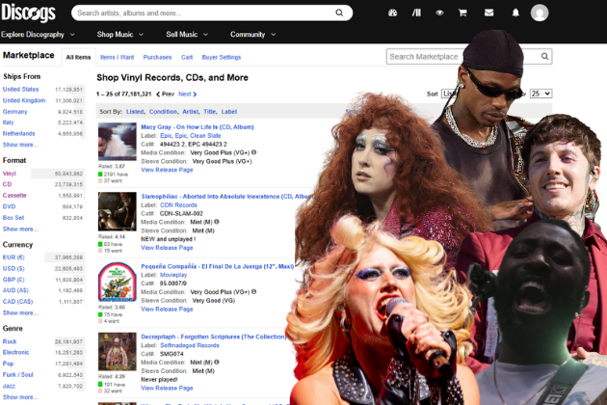Open the 25 items per page dropdown
Screen dimensions: 607x405
pos(541,94)
